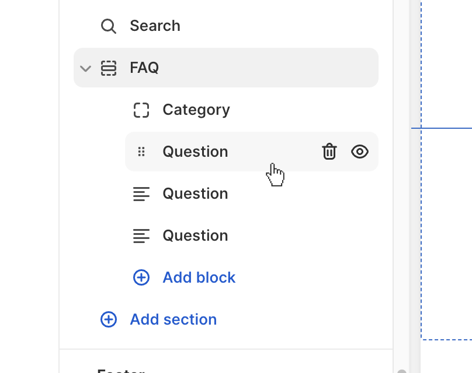Select the second Question block label

pos(195,193)
